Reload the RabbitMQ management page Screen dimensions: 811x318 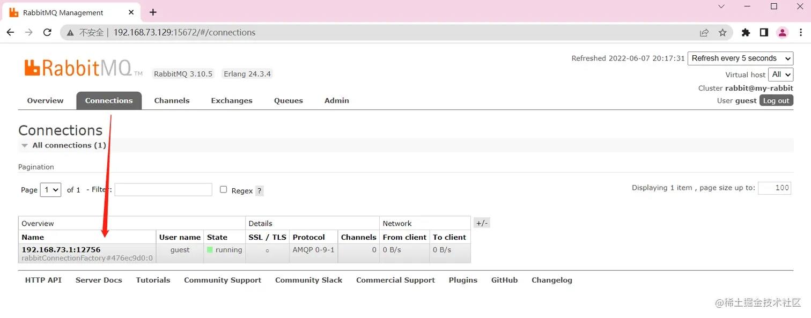coord(47,32)
